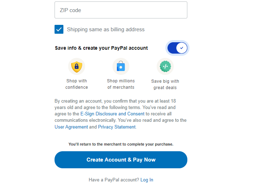This screenshot has height=191, width=261.
Task: Click the 'You'll return to the merchant' notice
Action: (x=121, y=144)
